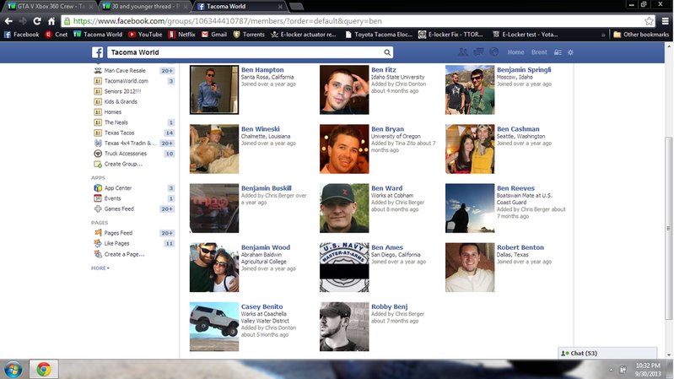This screenshot has width=674, height=379.
Task: Open the friend requests icon in the Facebook header
Action: [463, 52]
